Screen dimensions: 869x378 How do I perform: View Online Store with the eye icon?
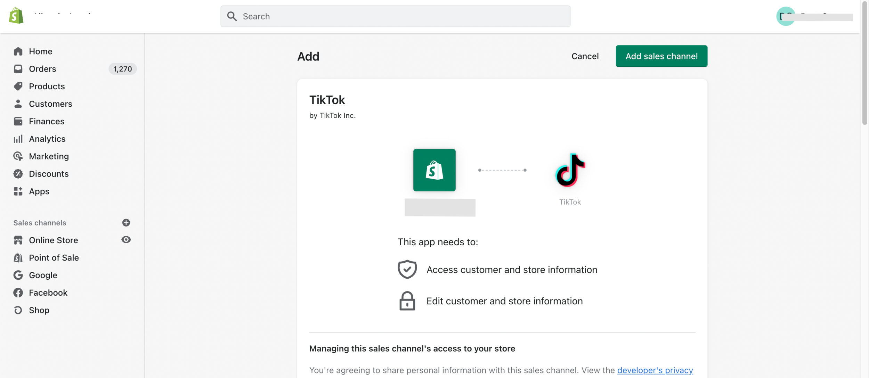pyautogui.click(x=126, y=240)
